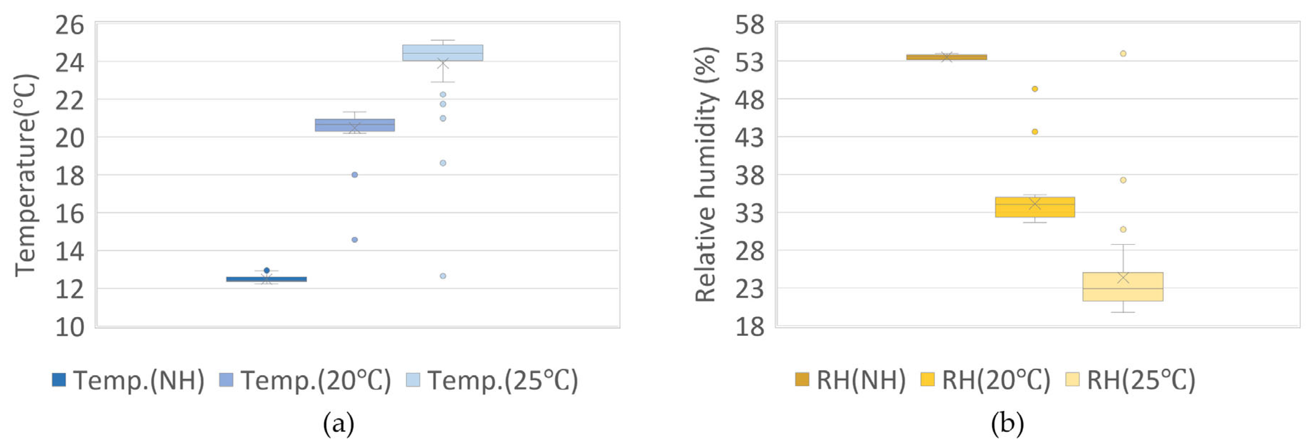Click the Temp.(20°C) legend color swatch

[226, 380]
